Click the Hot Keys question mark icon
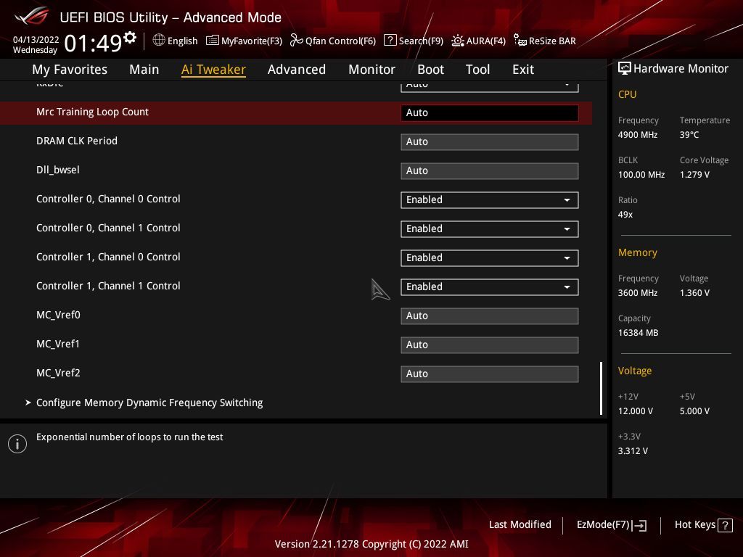This screenshot has height=557, width=743. (x=725, y=525)
